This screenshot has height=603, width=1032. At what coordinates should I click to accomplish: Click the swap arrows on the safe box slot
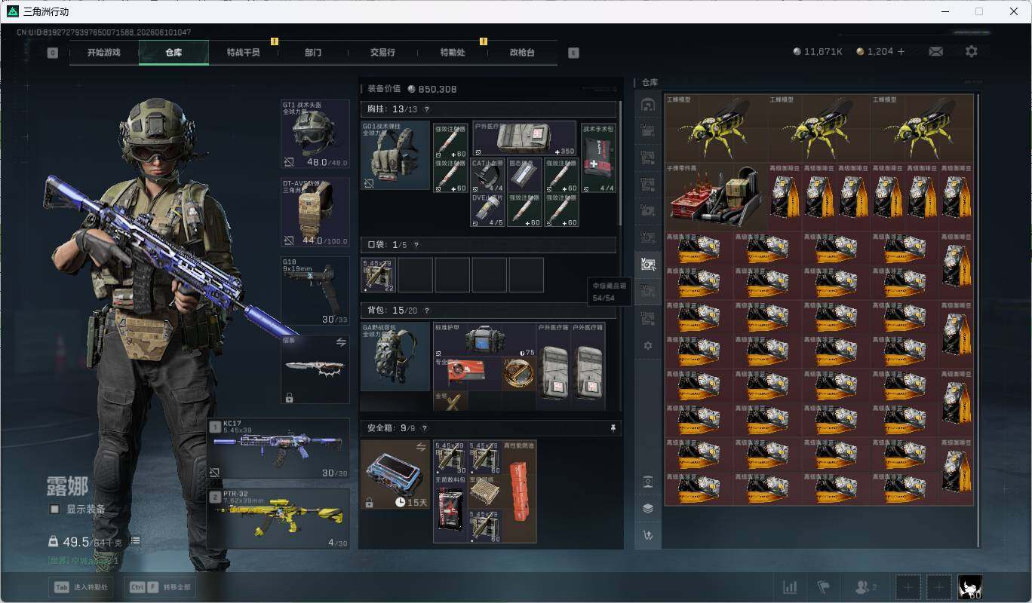tap(421, 447)
